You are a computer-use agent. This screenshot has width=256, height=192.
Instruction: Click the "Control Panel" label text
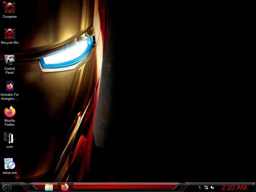[10, 70]
